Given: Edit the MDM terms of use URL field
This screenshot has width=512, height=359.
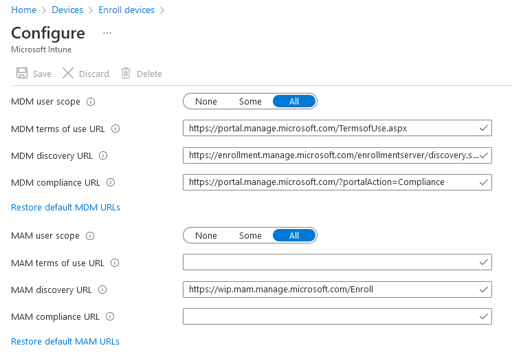Looking at the screenshot, I should click(x=337, y=128).
